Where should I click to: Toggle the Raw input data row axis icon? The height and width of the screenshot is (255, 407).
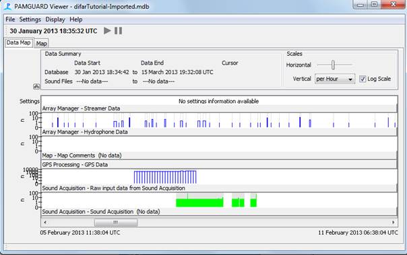(23, 200)
